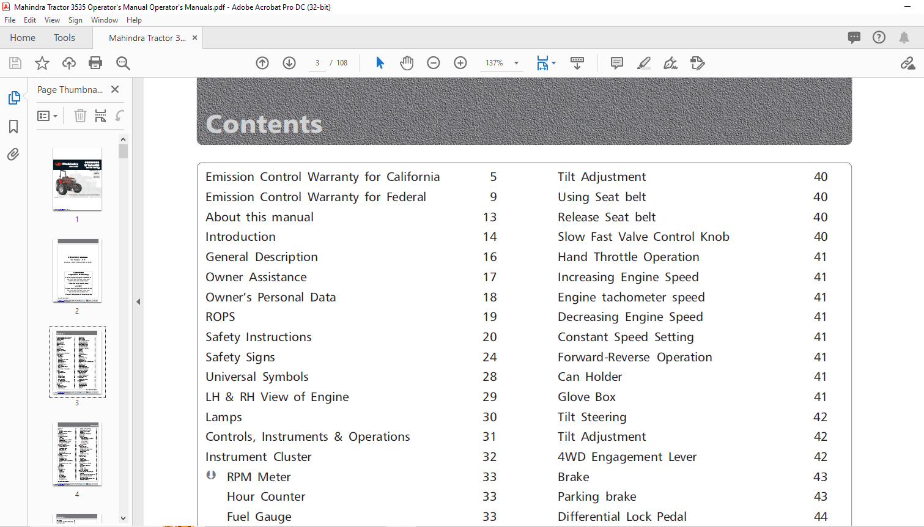Click 'Safety Instructions' contents entry

(259, 337)
